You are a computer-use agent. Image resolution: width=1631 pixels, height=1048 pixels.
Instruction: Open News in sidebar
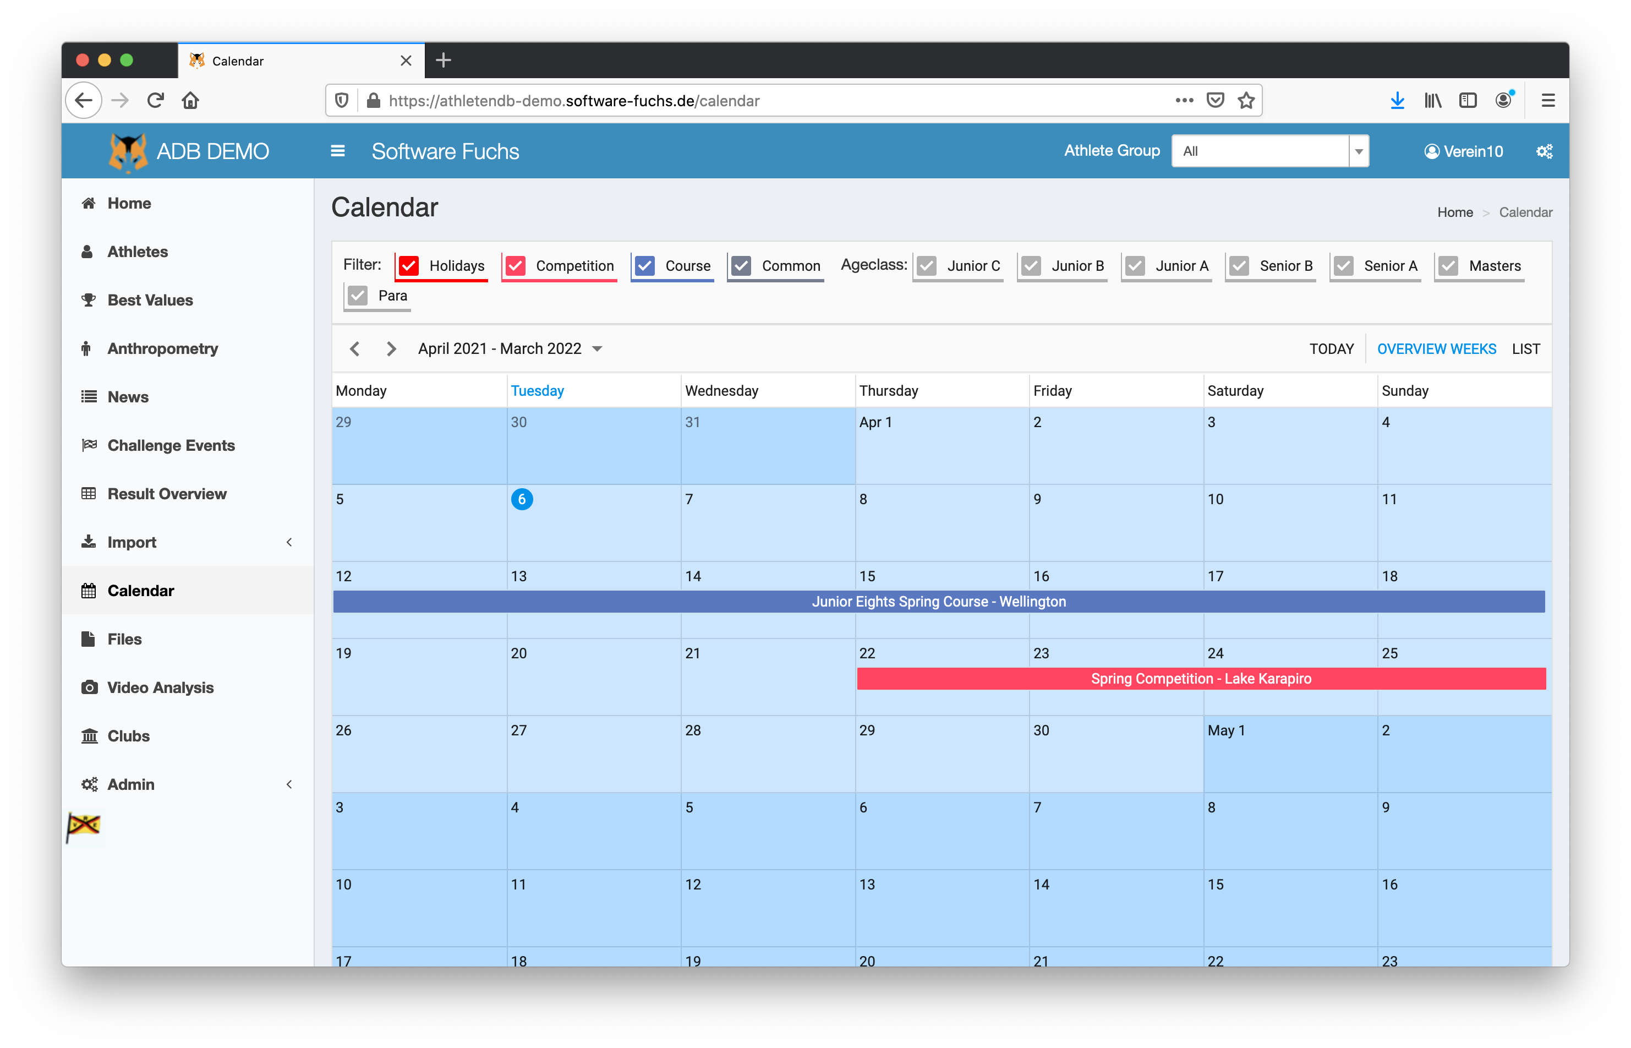(x=128, y=397)
